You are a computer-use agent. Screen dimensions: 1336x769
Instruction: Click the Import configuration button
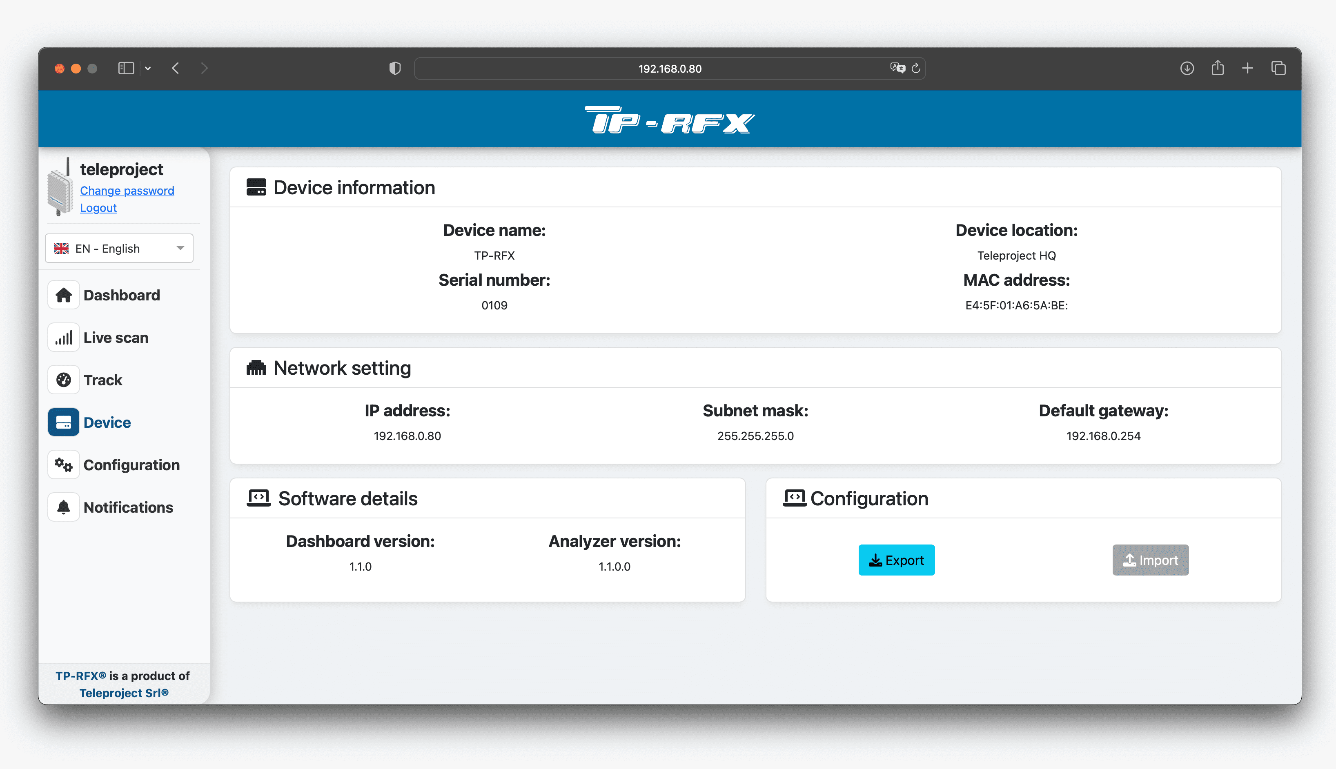(x=1151, y=560)
